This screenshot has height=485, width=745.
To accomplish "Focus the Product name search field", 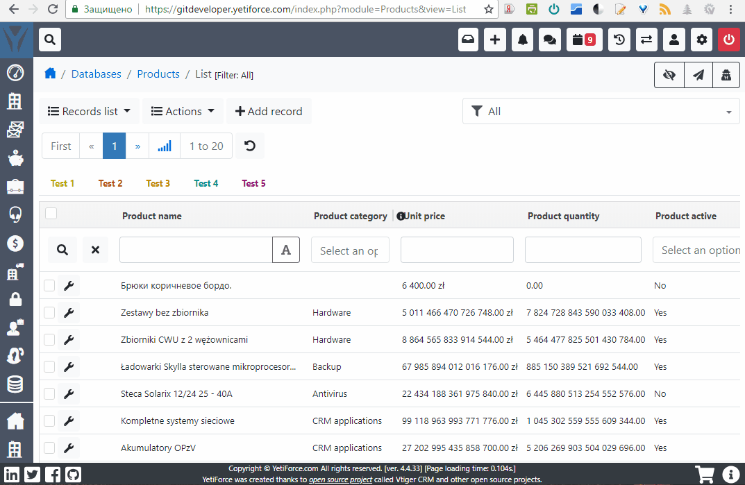I will (196, 250).
